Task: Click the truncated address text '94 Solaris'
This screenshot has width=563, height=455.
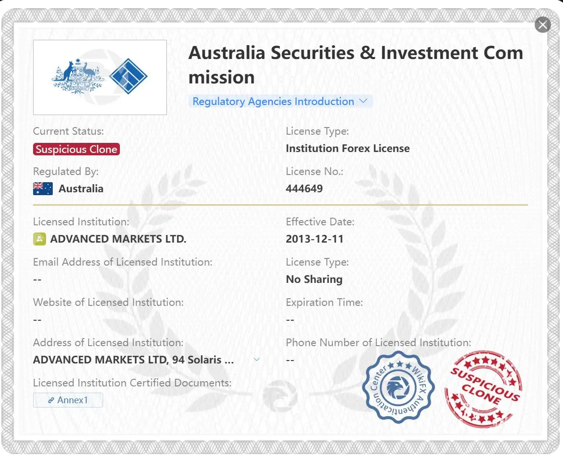Action: pyautogui.click(x=197, y=360)
